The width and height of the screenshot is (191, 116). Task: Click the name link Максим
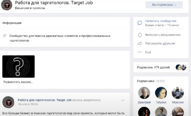click(178, 102)
